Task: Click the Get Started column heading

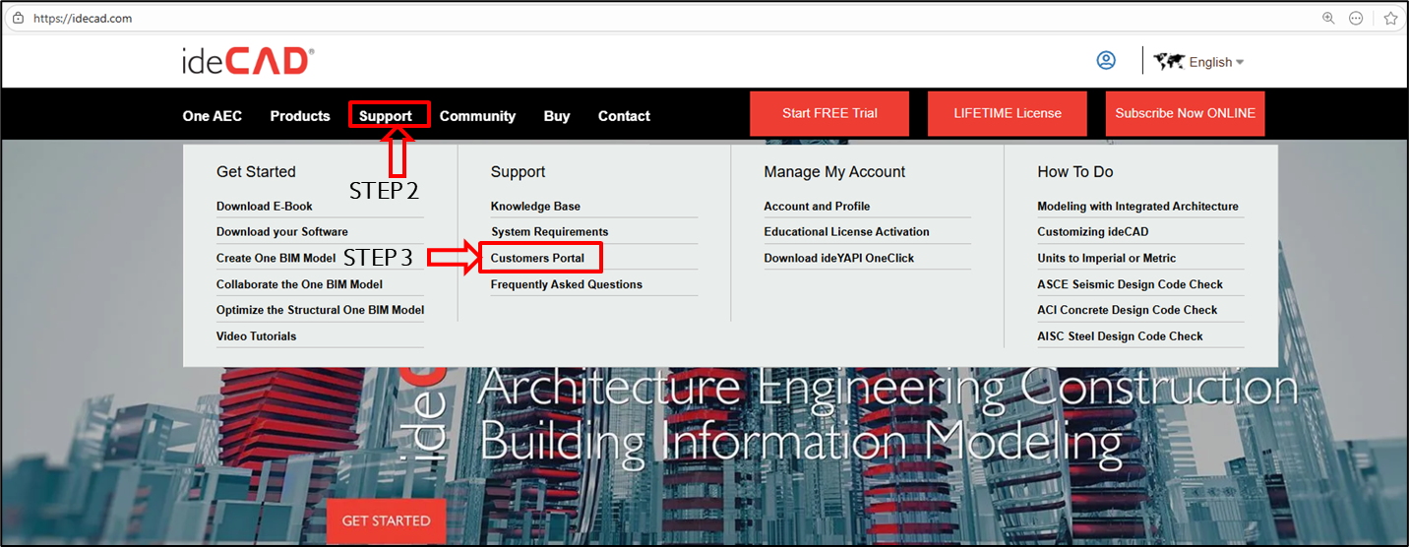Action: pyautogui.click(x=256, y=172)
